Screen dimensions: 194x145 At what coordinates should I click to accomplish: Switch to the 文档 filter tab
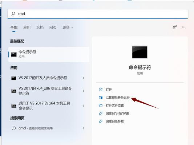(x=40, y=28)
